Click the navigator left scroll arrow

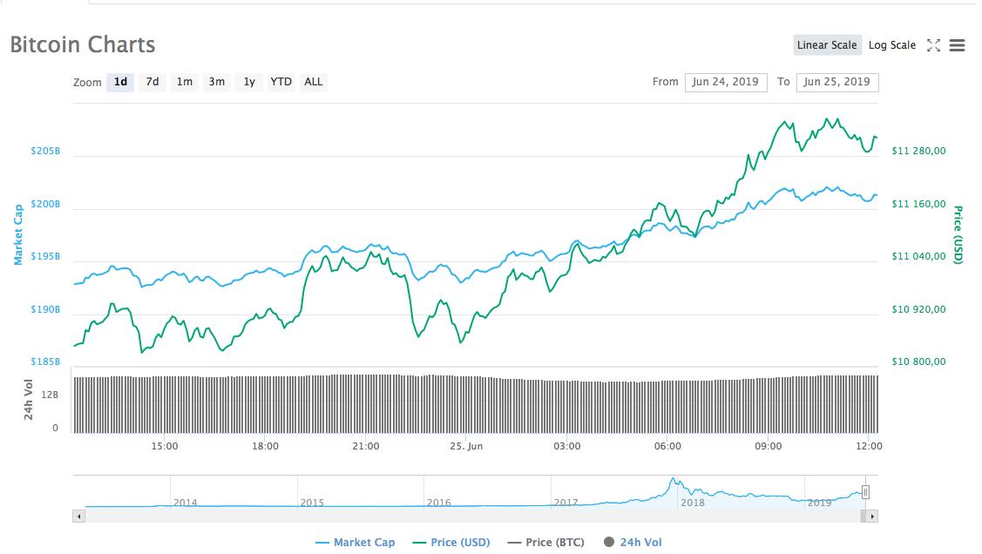click(79, 517)
